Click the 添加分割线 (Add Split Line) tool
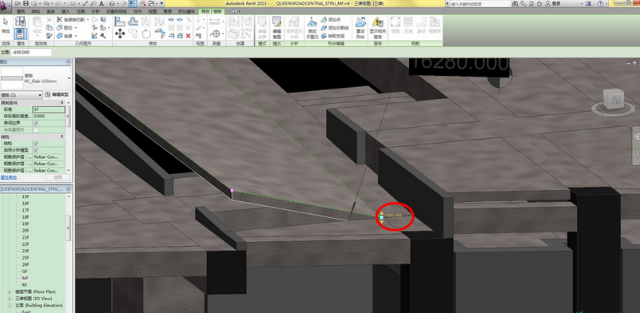The height and width of the screenshot is (313, 640). (335, 28)
